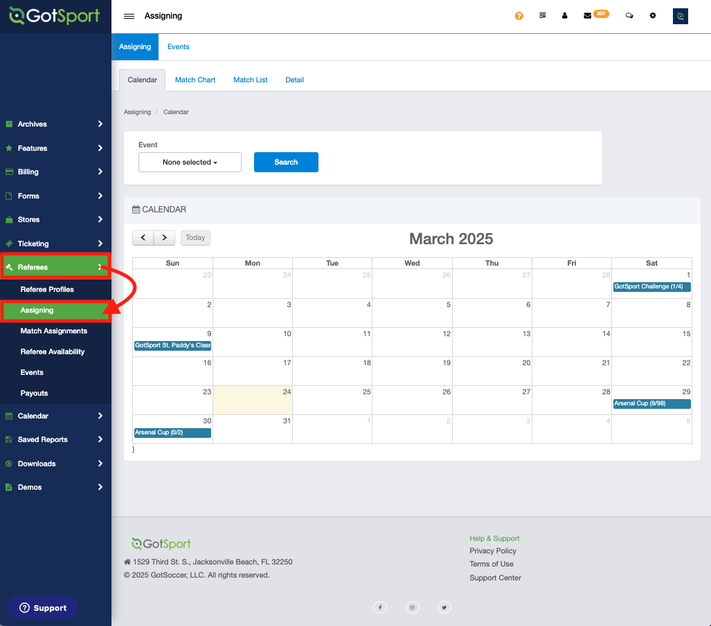This screenshot has height=626, width=711.
Task: Click the Twitter icon in the footer
Action: pyautogui.click(x=444, y=607)
